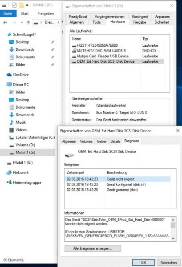
Task: Open Volumes tab in OEM disk properties
Action: click(86, 142)
